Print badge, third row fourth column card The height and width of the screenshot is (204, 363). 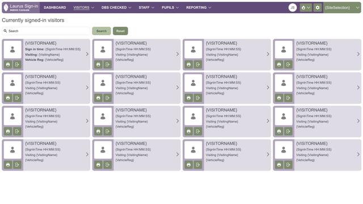click(x=279, y=131)
